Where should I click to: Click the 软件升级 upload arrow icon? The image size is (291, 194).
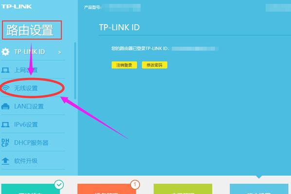[x=5, y=161]
